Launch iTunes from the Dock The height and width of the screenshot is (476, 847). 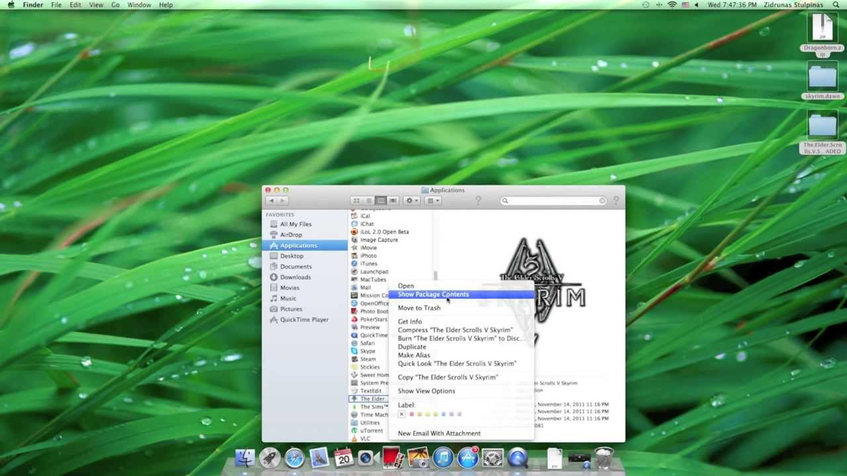[443, 457]
